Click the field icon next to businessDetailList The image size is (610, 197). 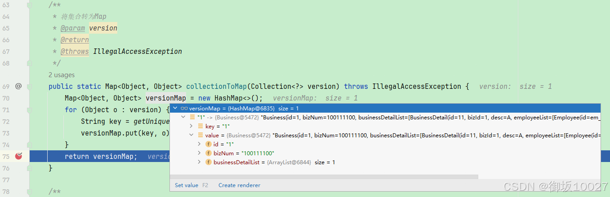pyautogui.click(x=209, y=162)
